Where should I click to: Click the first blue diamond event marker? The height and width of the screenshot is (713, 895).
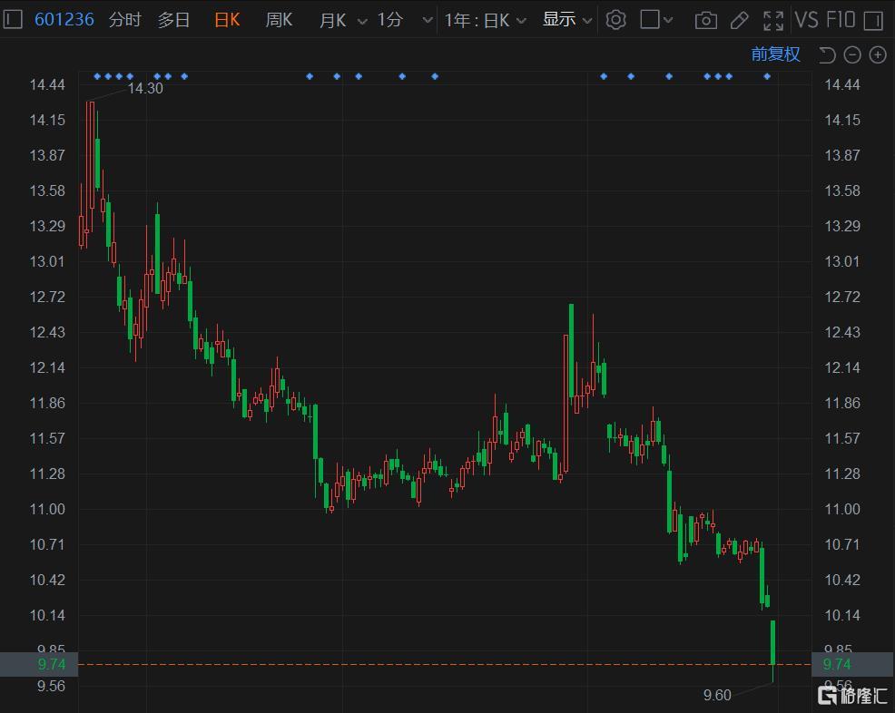(97, 76)
